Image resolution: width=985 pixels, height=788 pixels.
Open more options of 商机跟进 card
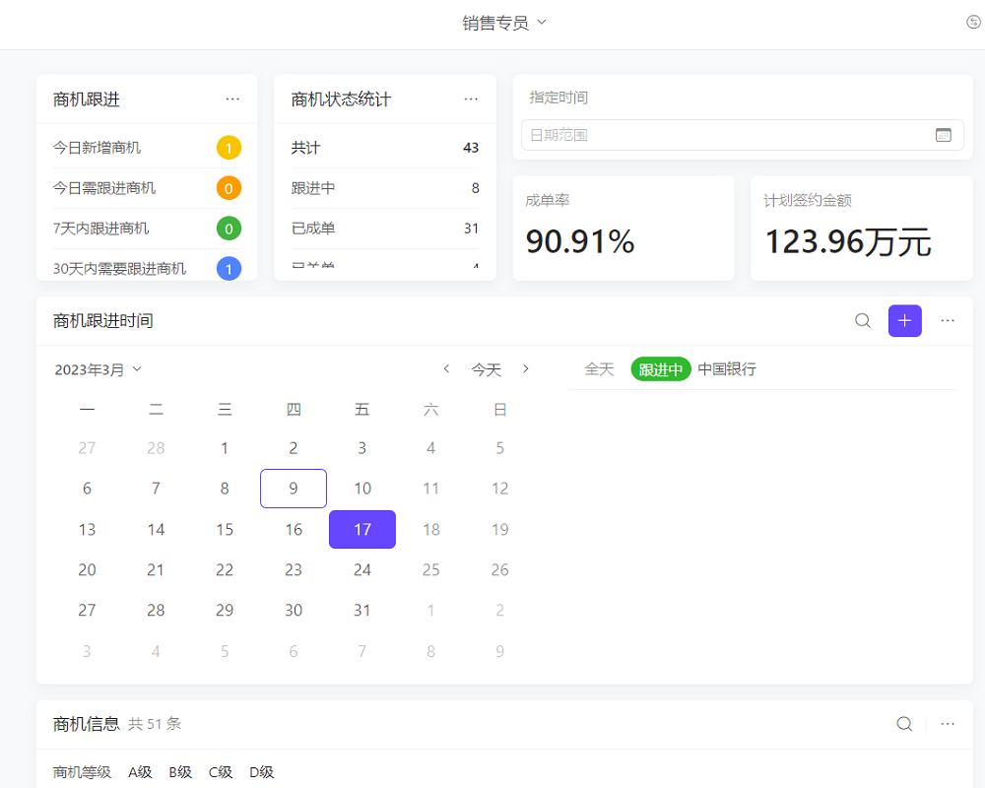(x=232, y=98)
